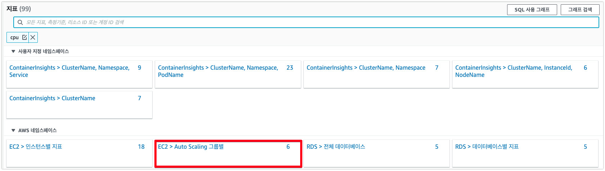Open ContainerInsights ClusterName, InstanceId, NodeName card
This screenshot has width=605, height=171.
[525, 74]
